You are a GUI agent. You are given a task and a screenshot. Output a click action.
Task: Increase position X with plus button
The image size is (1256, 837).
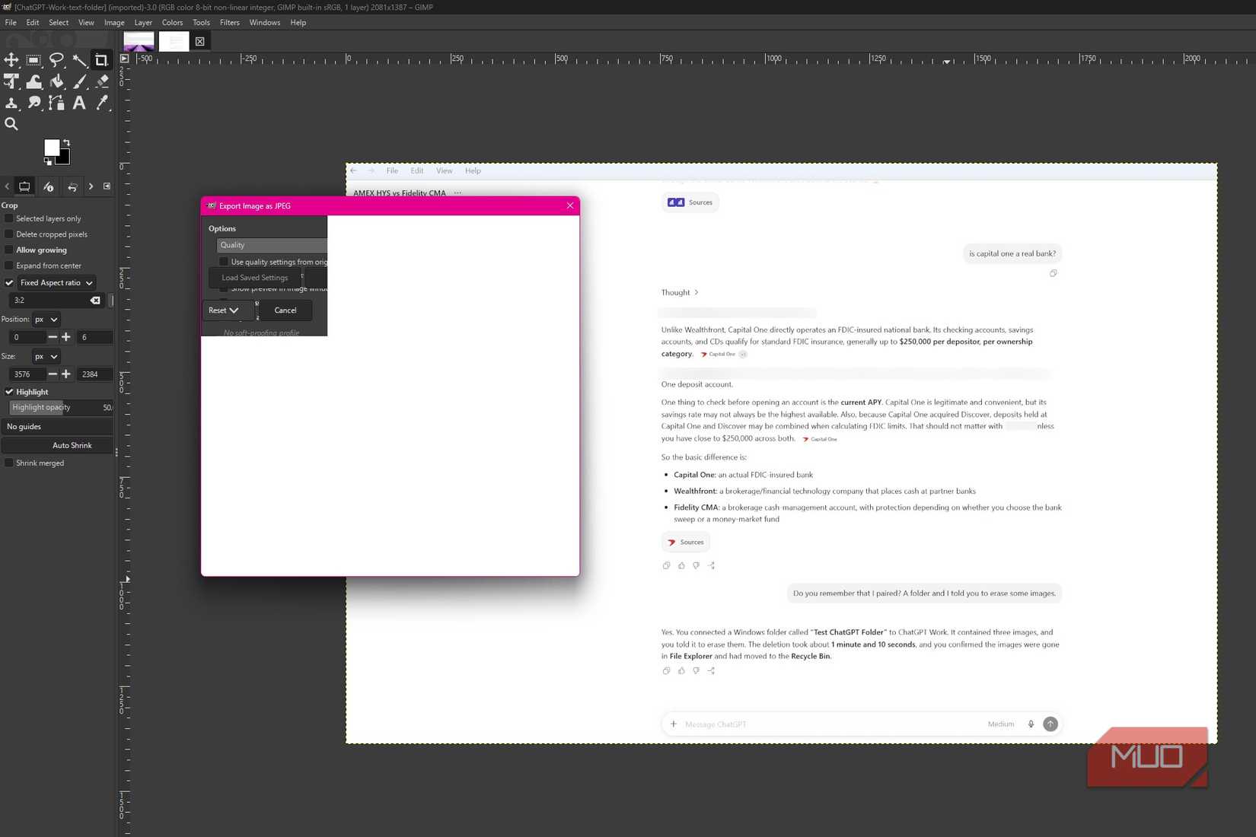pyautogui.click(x=66, y=337)
